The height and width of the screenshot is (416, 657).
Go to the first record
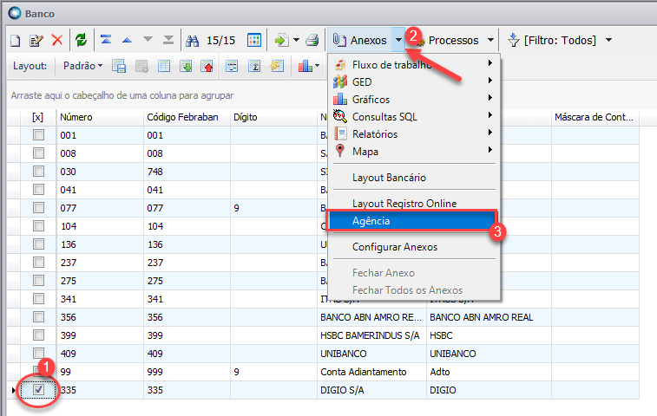106,40
